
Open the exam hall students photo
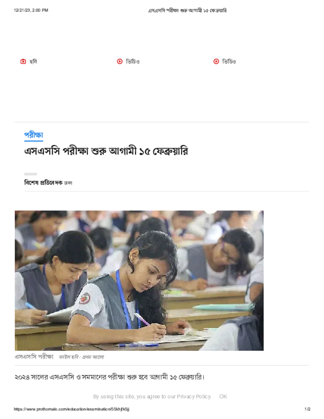pyautogui.click(x=139, y=281)
